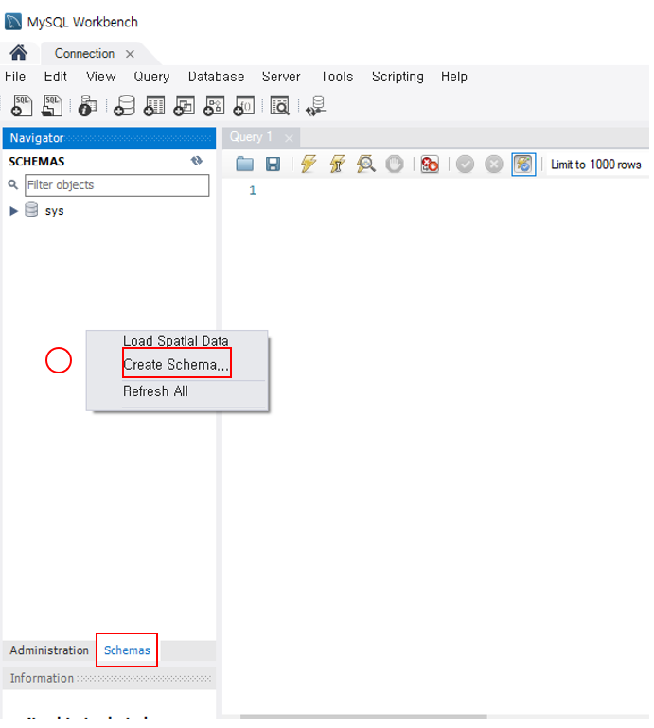This screenshot has height=728, width=654.
Task: Toggle auto-commit mode icon
Action: (523, 165)
